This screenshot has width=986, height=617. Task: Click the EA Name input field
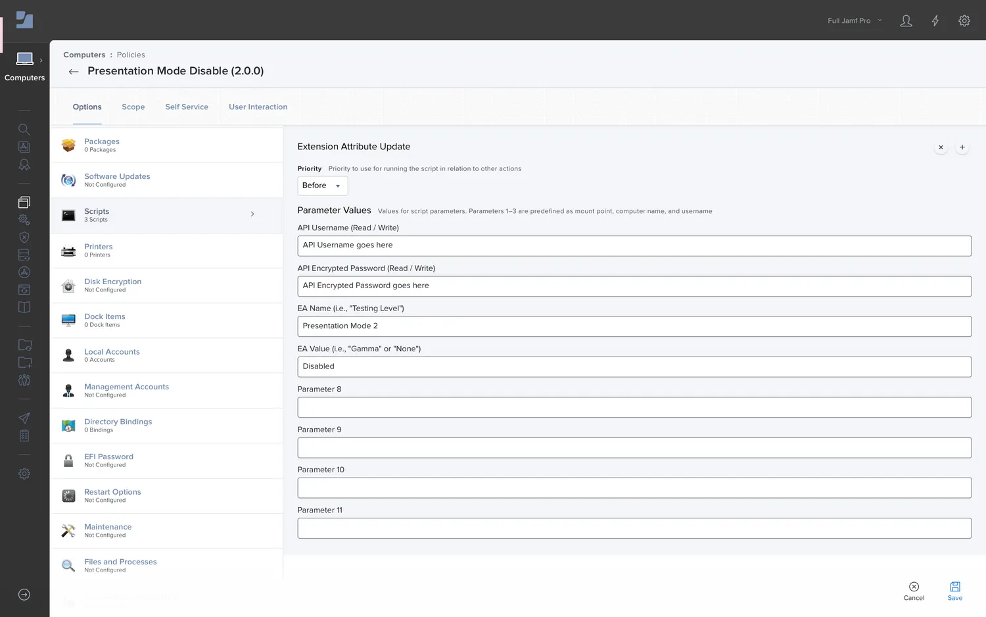tap(634, 326)
